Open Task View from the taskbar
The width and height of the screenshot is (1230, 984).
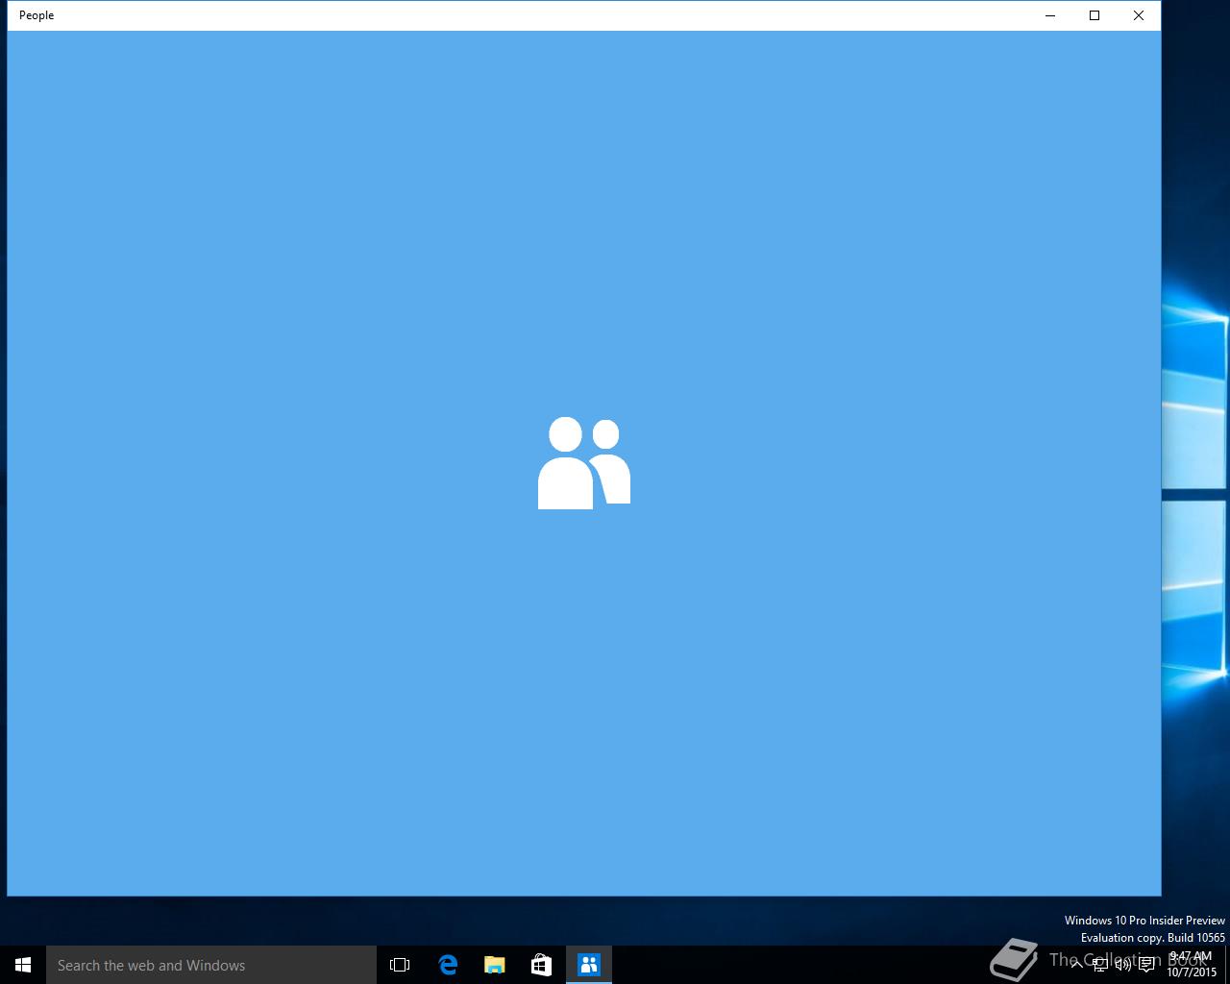pos(400,965)
